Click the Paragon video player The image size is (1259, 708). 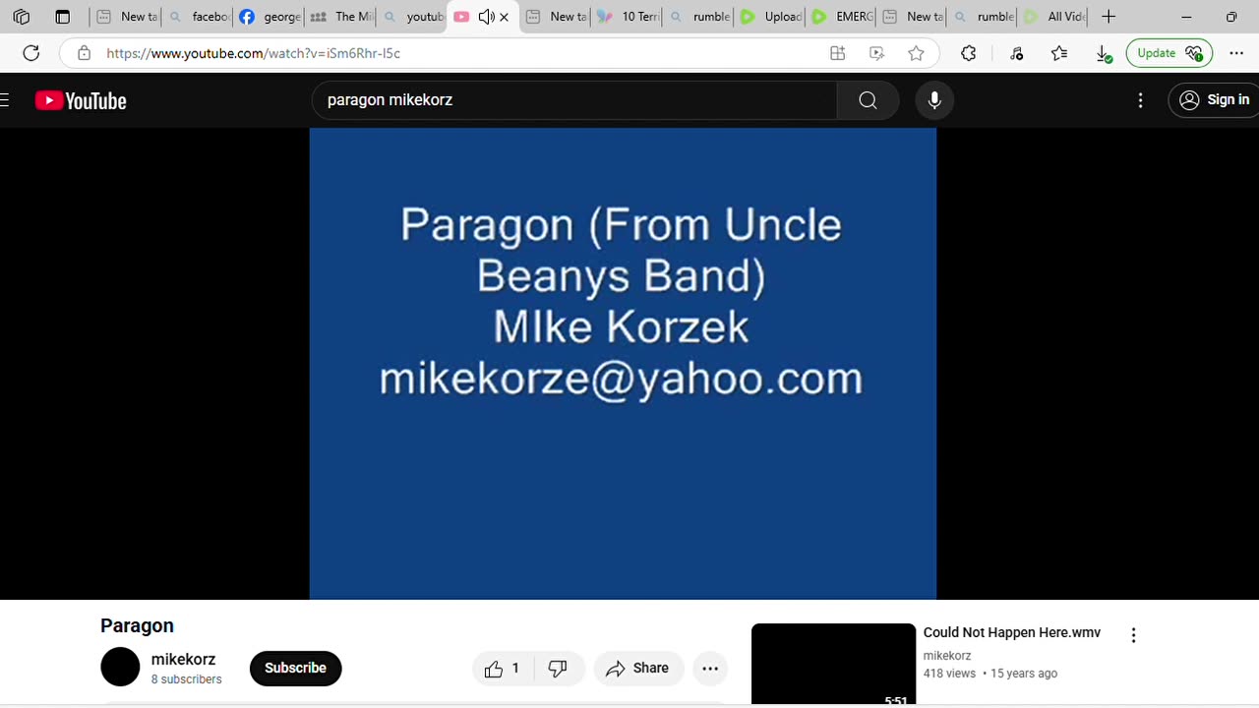point(623,363)
